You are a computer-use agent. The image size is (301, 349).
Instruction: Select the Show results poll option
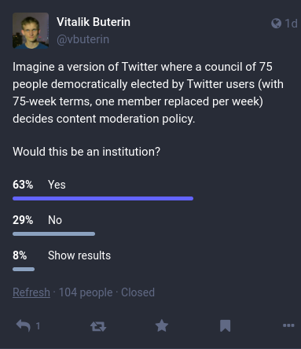79,255
